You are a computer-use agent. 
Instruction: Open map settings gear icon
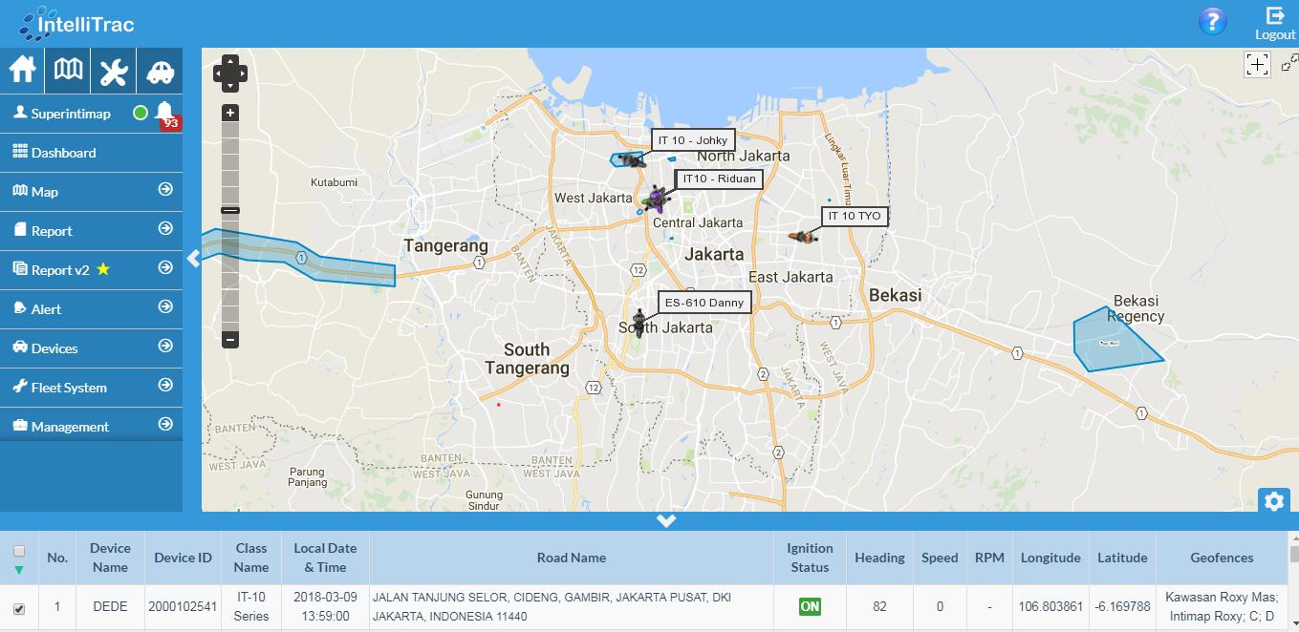pos(1273,501)
